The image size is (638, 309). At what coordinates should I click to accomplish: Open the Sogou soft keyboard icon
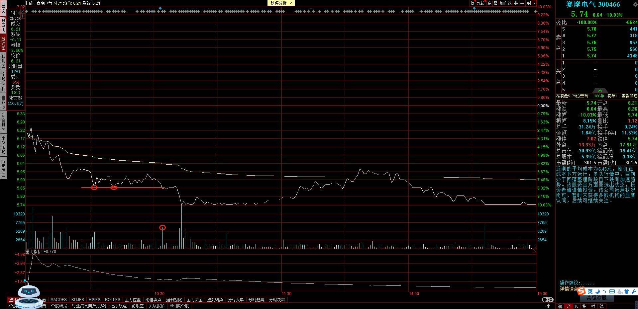pyautogui.click(x=612, y=291)
